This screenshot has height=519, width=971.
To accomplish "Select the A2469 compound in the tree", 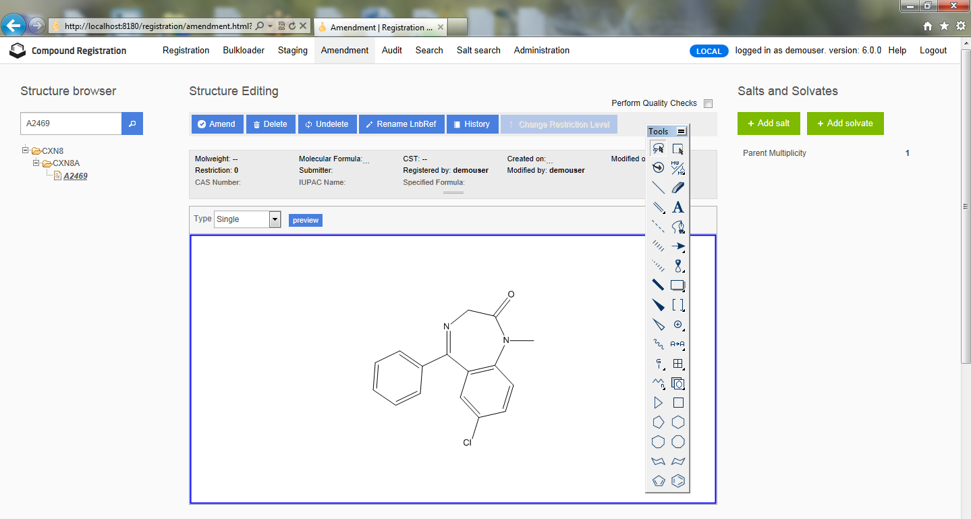I will 76,175.
